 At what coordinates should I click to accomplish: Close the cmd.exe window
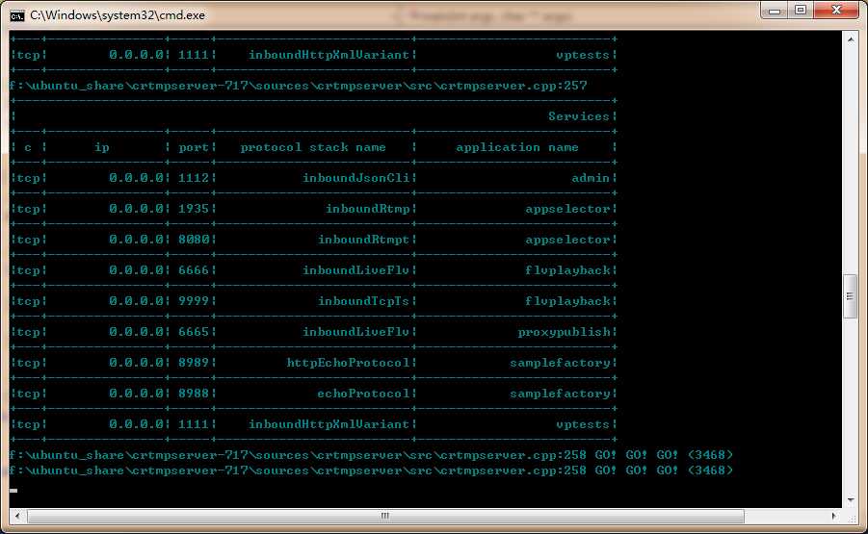click(x=837, y=10)
